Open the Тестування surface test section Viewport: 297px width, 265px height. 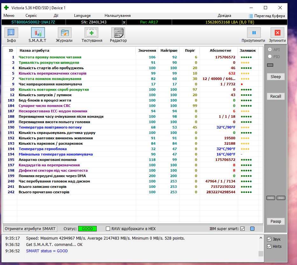pyautogui.click(x=92, y=35)
